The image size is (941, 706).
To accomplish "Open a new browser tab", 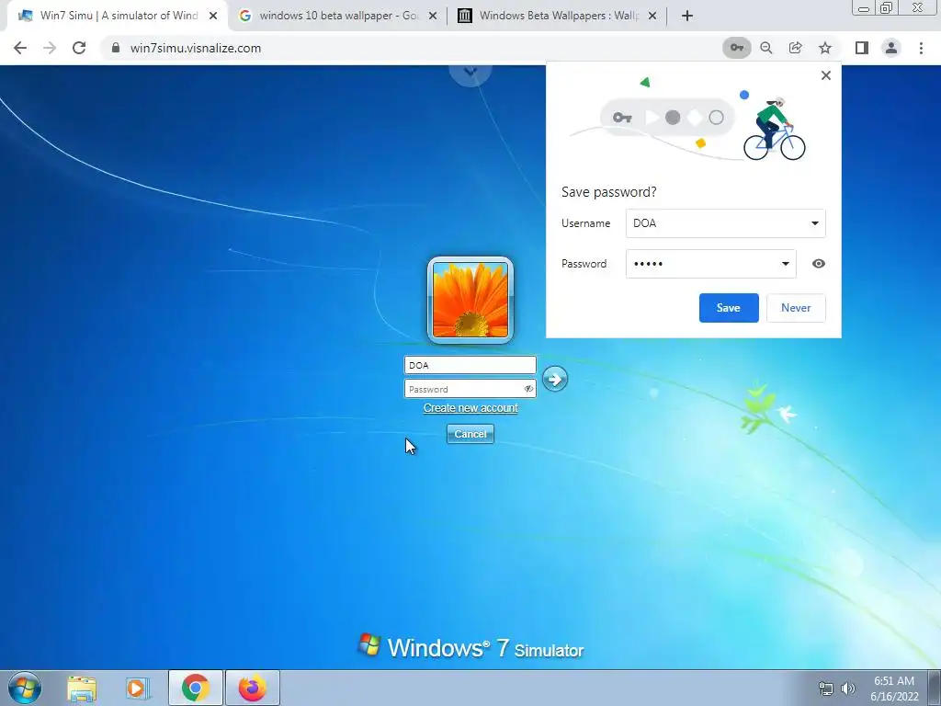I will (687, 16).
